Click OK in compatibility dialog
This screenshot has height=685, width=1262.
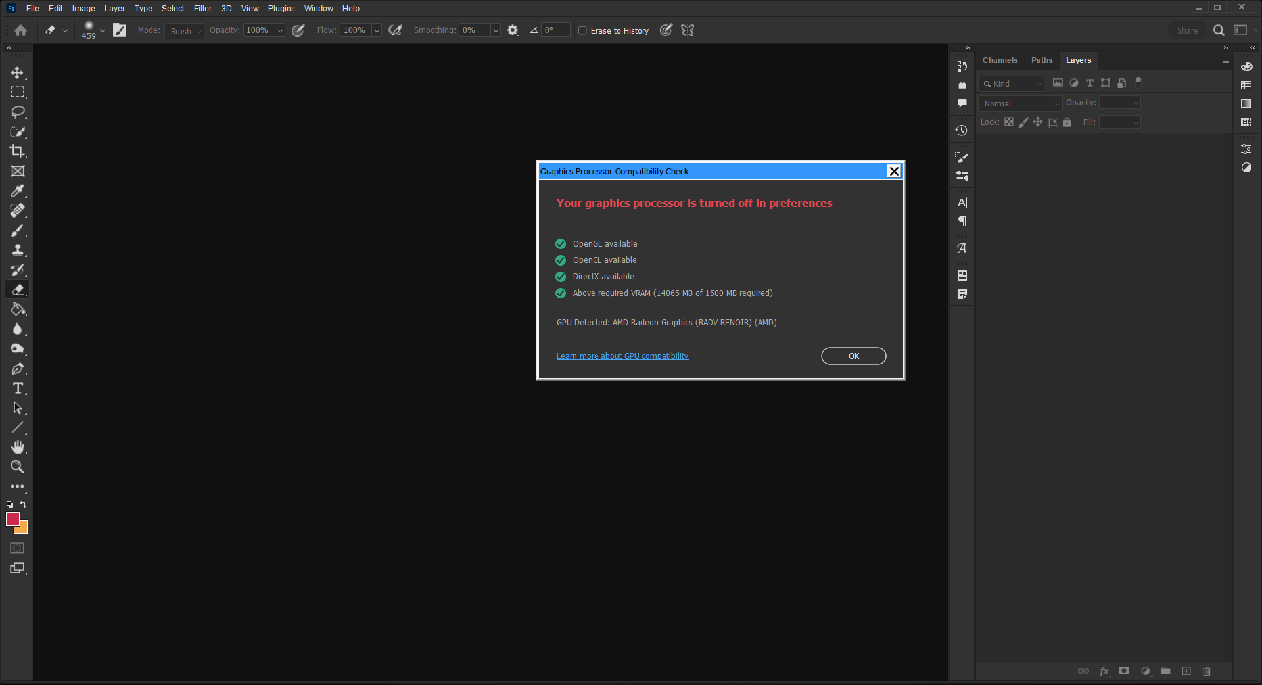coord(854,356)
